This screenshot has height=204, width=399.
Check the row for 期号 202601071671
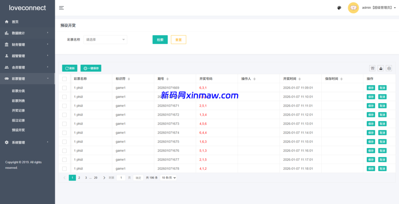(64, 106)
